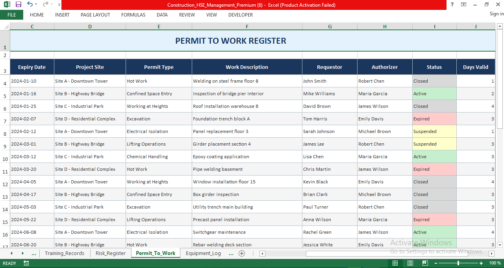Switch to the Equipment_Log sheet
Screen dimensions: 504x268
click(x=203, y=253)
